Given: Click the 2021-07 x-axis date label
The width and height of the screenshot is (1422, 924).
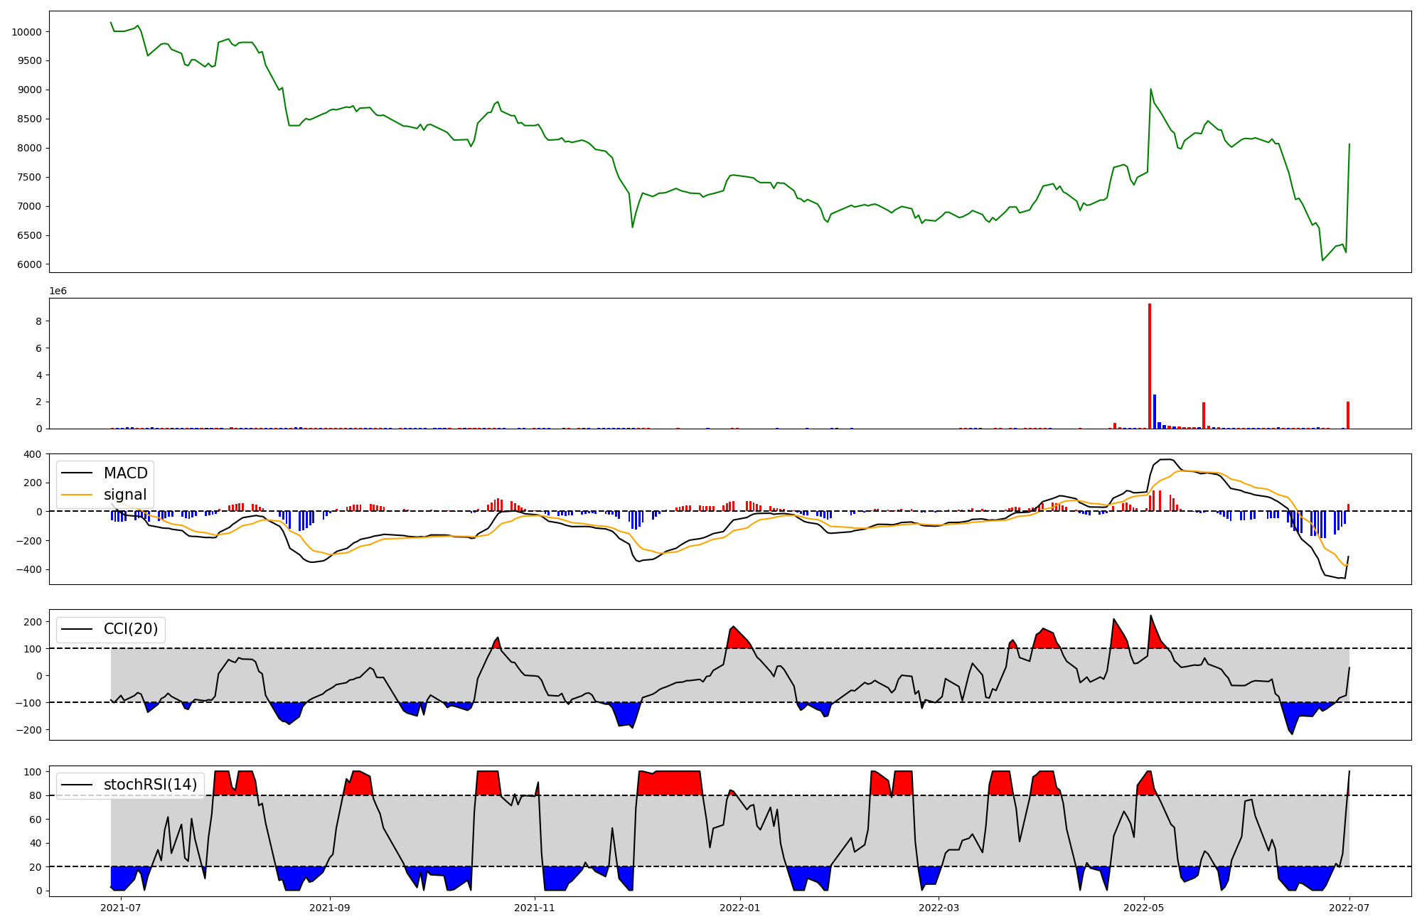Looking at the screenshot, I should pyautogui.click(x=122, y=907).
